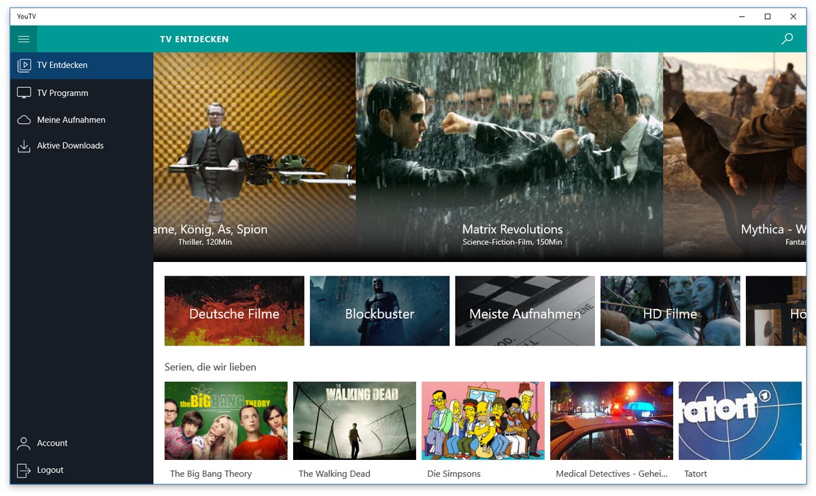Open the Meiste Aufnahmen category tile
This screenshot has width=816, height=496.
525,311
